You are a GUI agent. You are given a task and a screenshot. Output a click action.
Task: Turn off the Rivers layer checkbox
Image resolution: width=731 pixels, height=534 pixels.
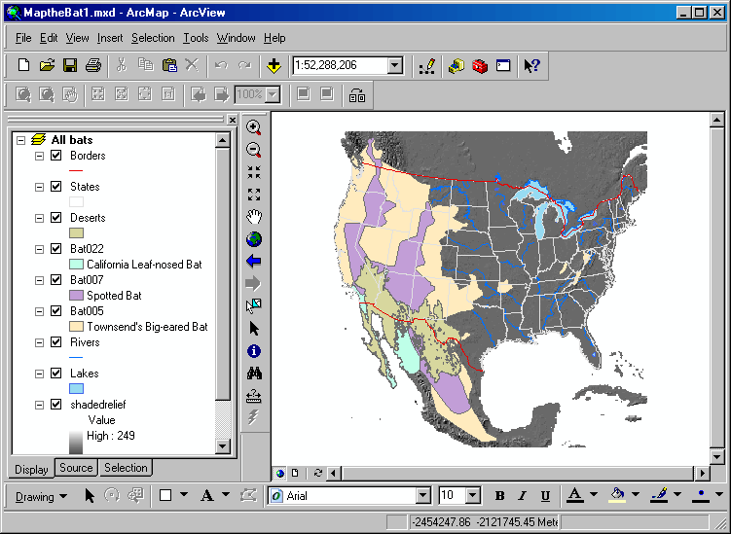click(55, 342)
